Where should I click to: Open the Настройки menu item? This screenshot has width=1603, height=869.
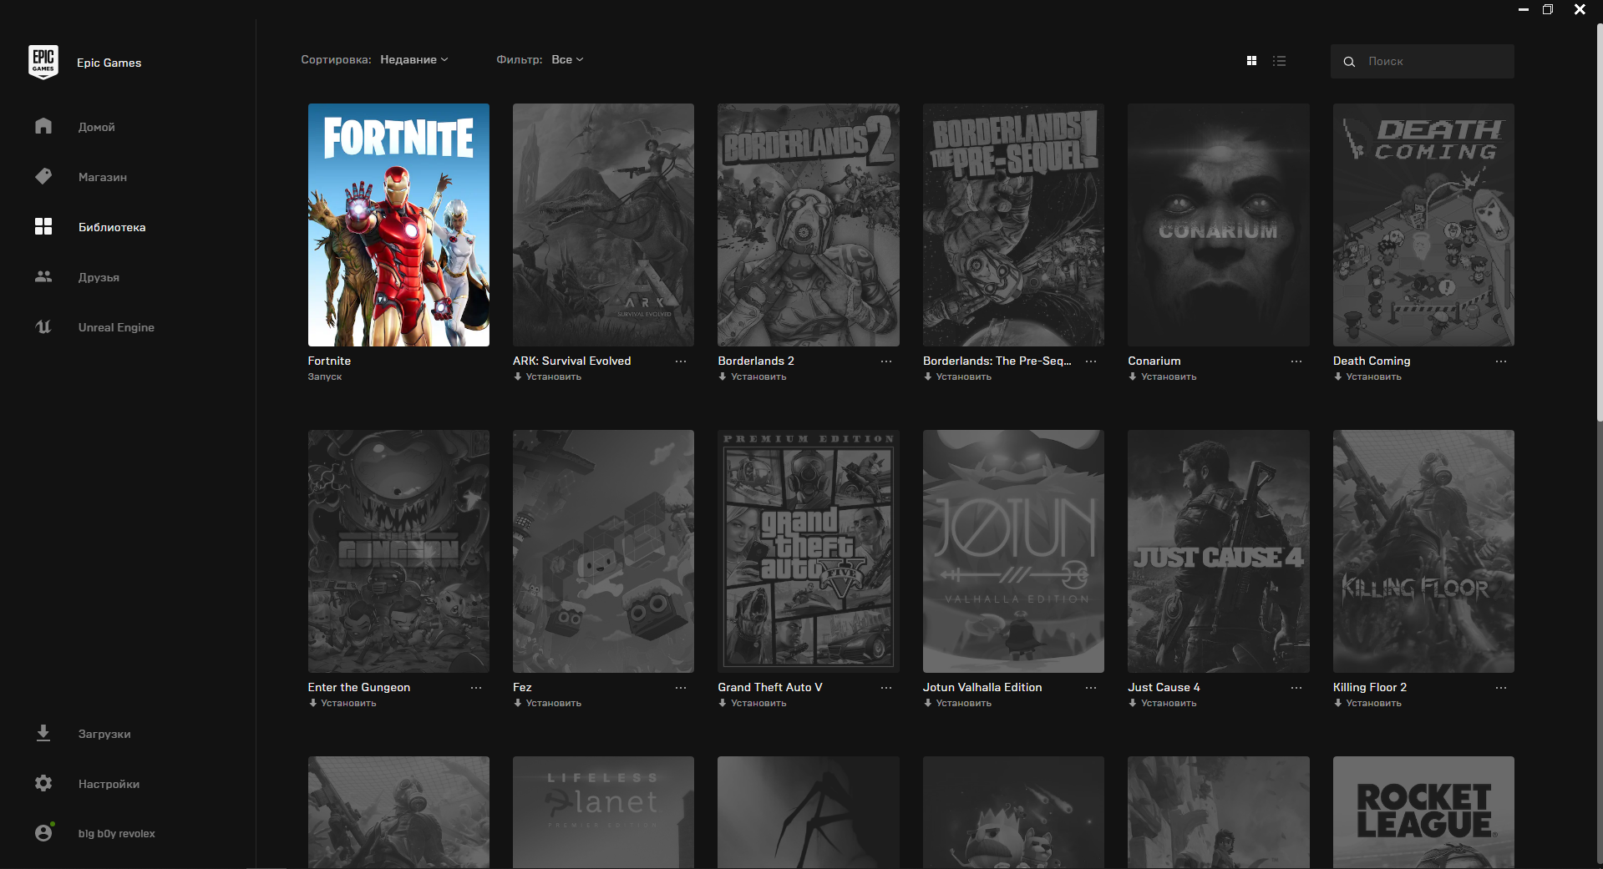pyautogui.click(x=109, y=784)
